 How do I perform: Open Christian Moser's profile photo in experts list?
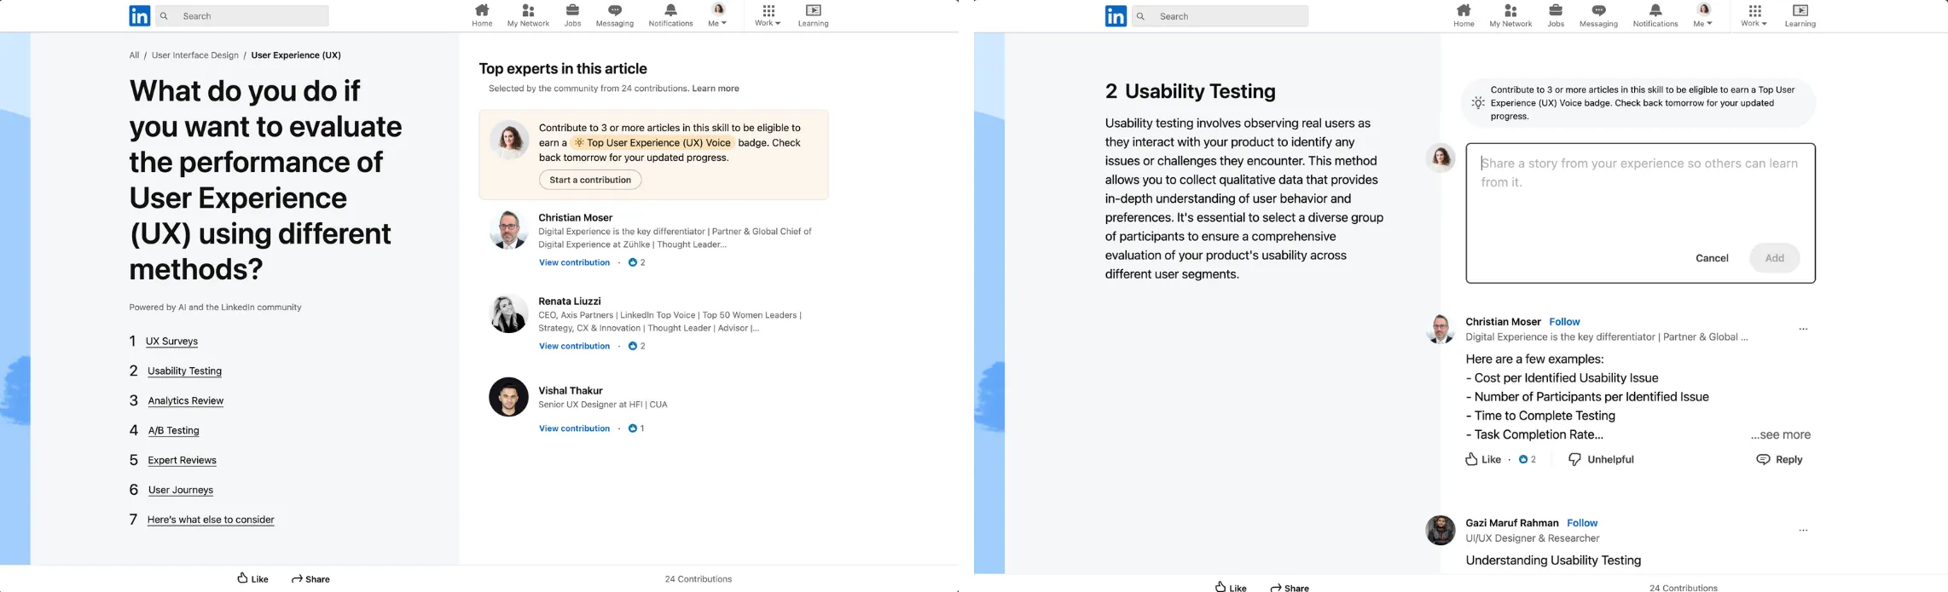[x=508, y=229]
